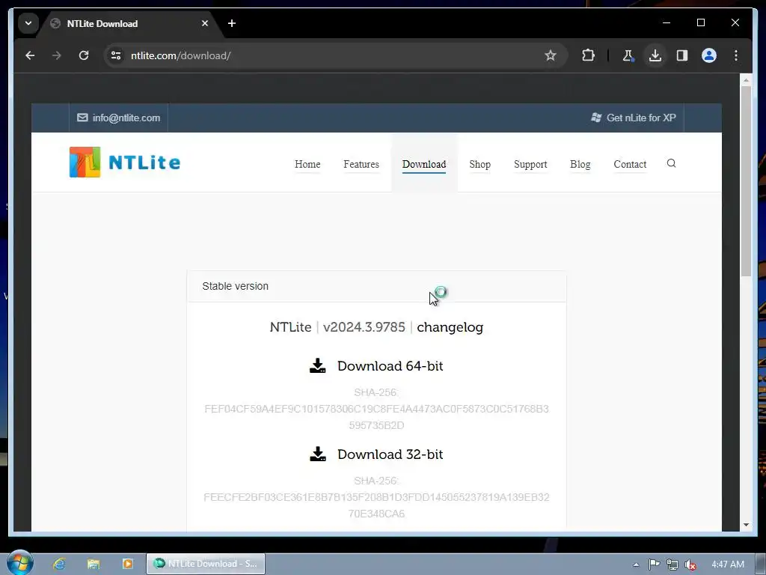The image size is (766, 575).
Task: Close the NTLite Download tab
Action: [205, 23]
